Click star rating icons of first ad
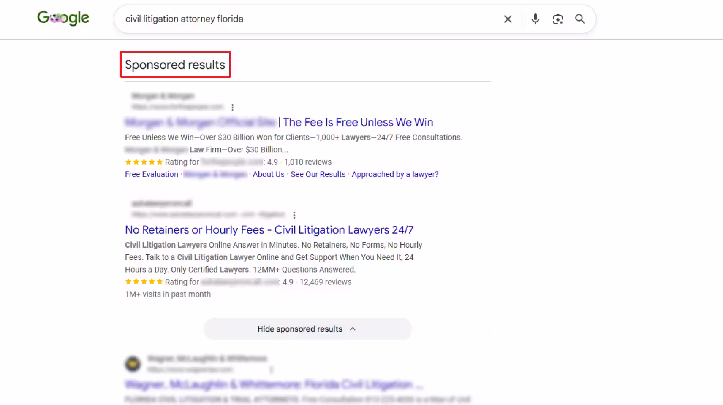 144,162
